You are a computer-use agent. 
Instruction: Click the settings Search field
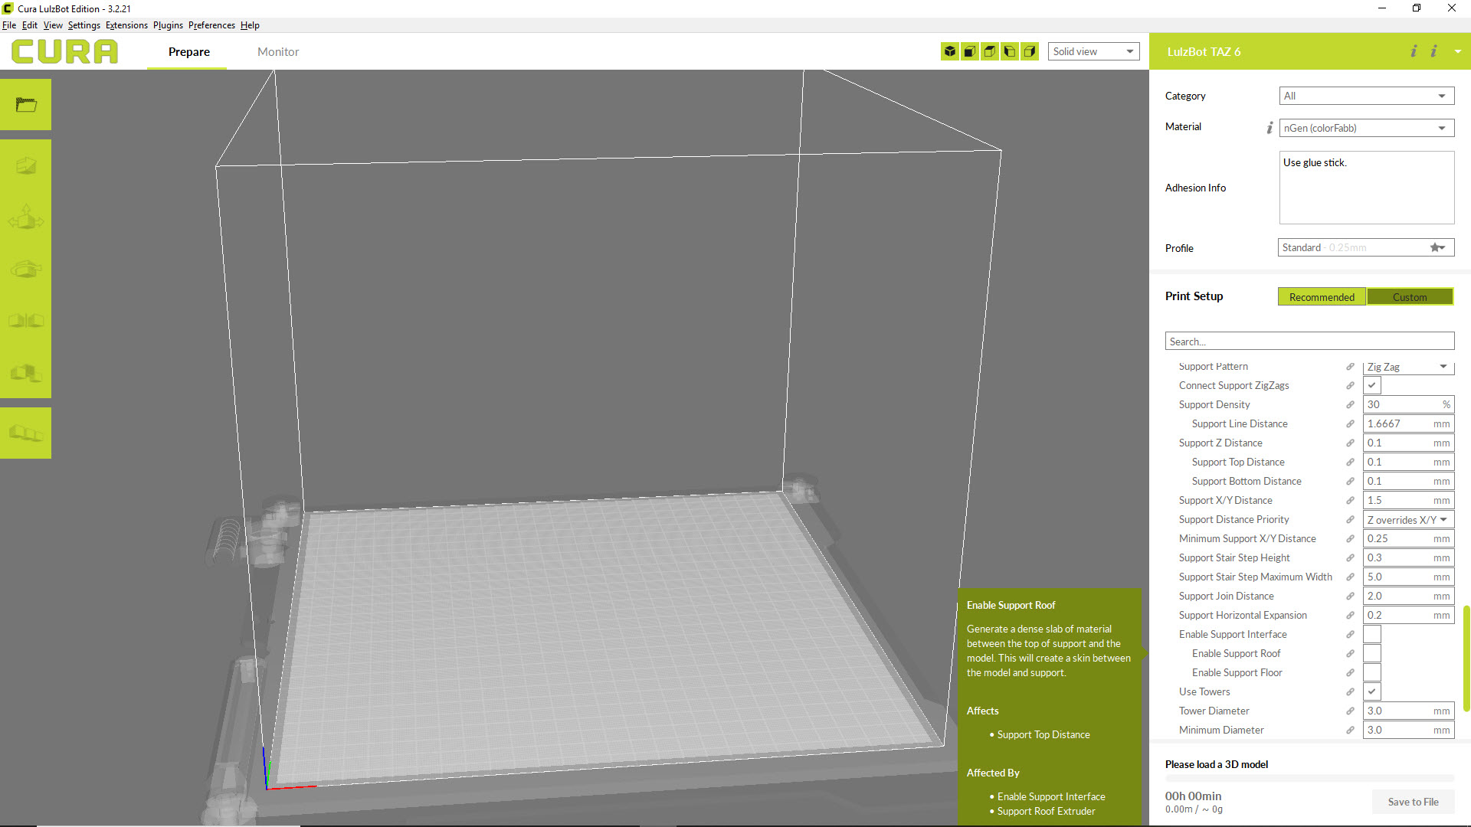1309,342
